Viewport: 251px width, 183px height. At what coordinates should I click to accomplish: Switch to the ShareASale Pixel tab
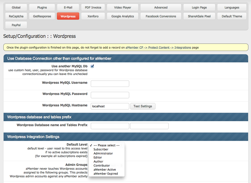point(199,16)
